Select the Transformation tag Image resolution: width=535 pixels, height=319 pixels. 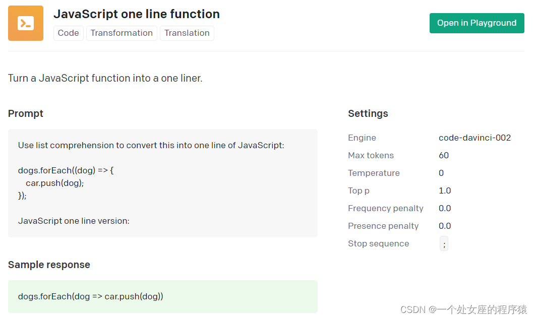pos(122,33)
